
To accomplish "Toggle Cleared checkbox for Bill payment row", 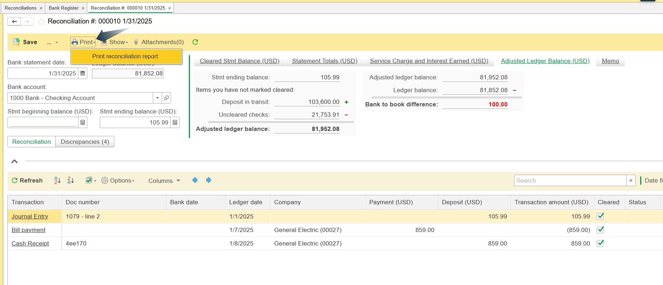I will (x=600, y=229).
